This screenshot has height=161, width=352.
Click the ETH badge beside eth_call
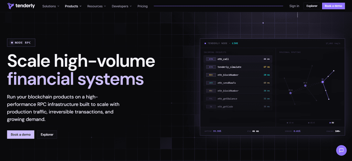coord(211,59)
